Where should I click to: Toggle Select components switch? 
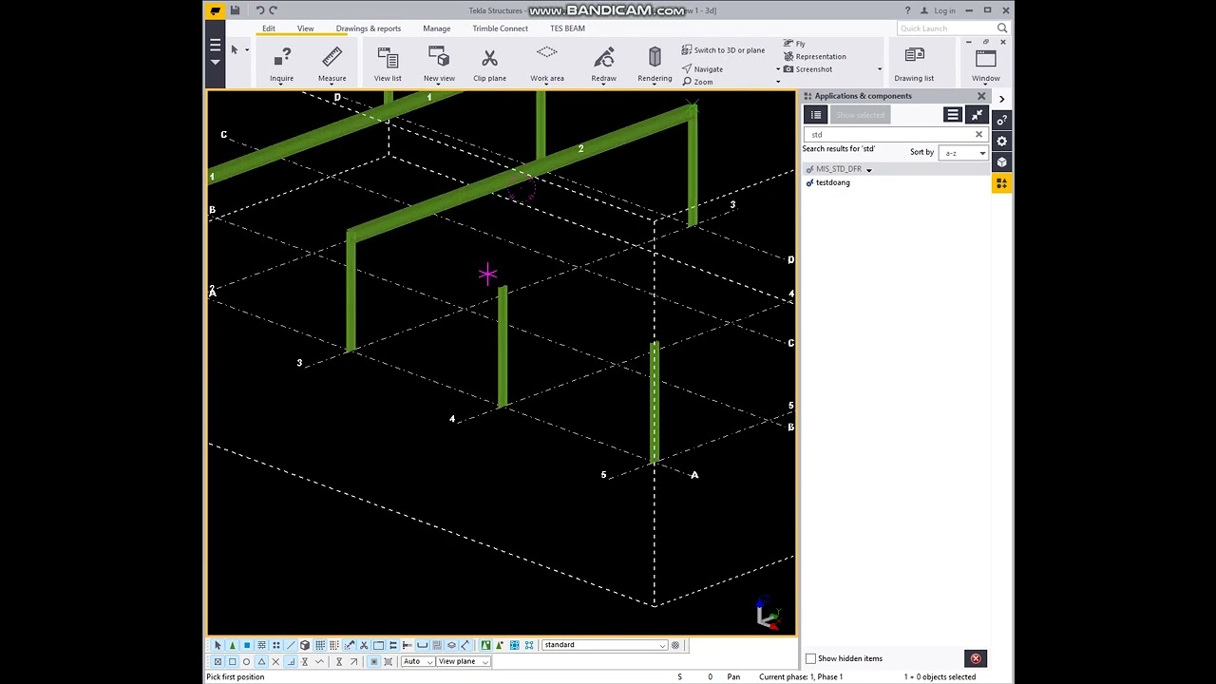(232, 645)
